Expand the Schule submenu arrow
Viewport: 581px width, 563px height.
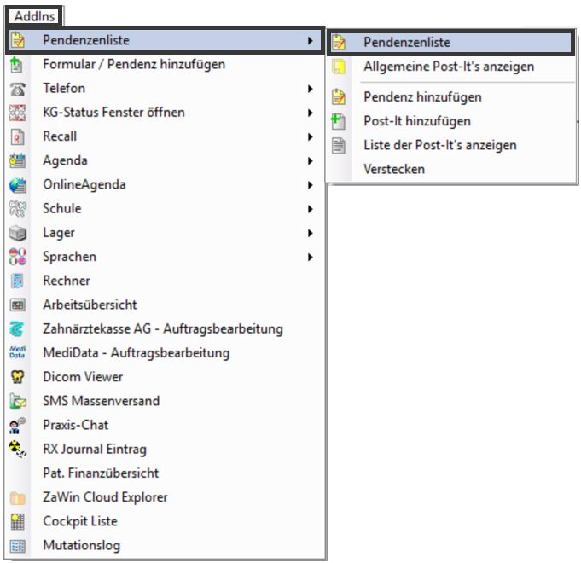coord(311,209)
